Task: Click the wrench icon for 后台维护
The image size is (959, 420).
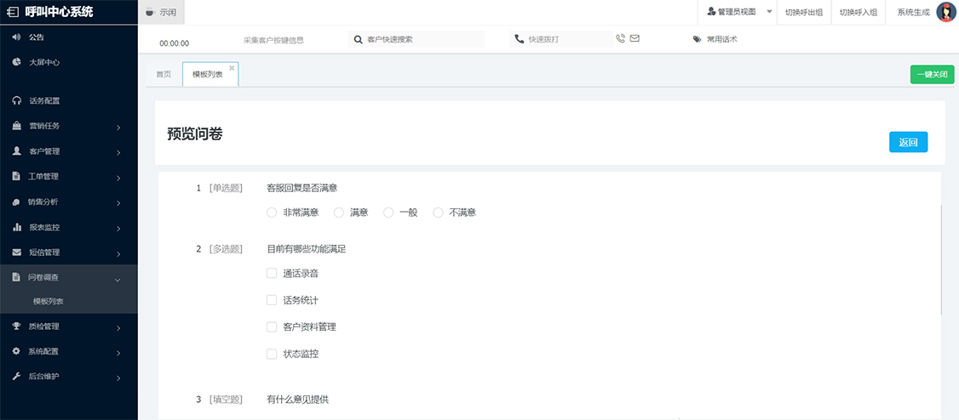Action: (16, 377)
